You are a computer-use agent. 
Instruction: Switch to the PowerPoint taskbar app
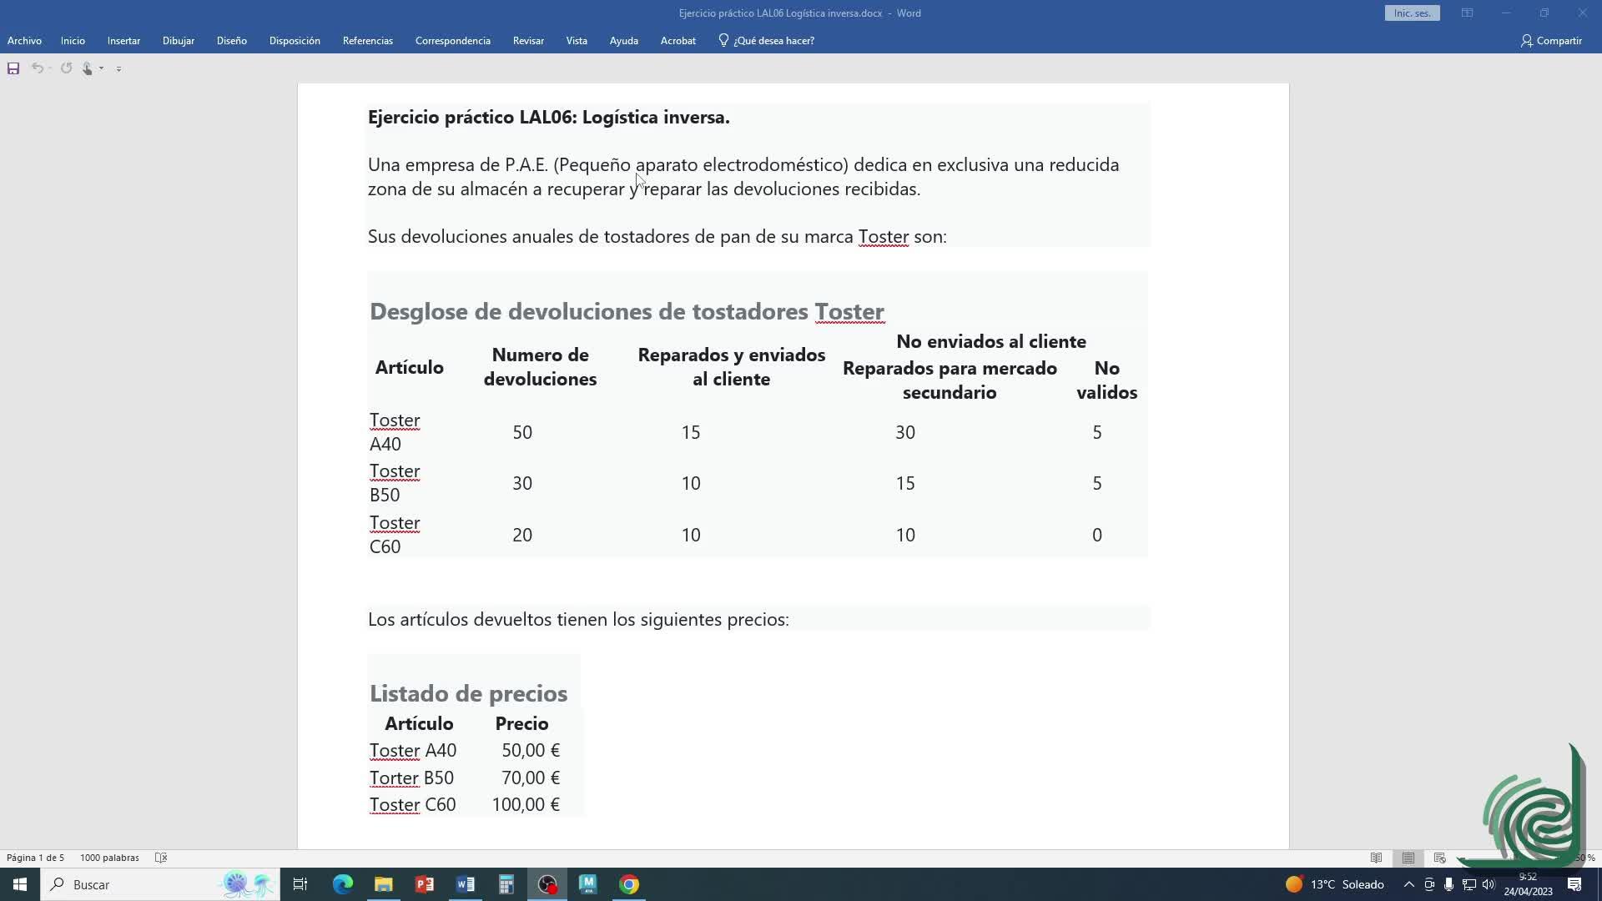(425, 884)
